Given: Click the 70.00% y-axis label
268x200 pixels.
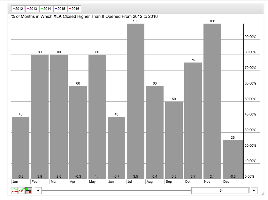Looking at the screenshot, I should [x=250, y=68].
